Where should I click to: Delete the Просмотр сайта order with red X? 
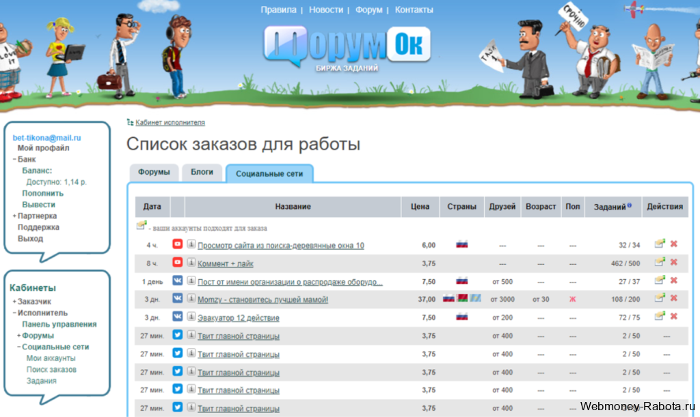(x=673, y=244)
